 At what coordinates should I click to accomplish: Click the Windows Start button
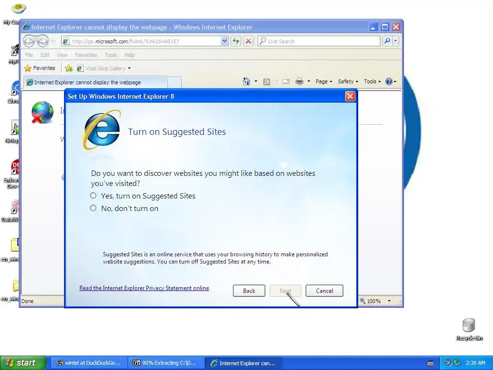23,363
